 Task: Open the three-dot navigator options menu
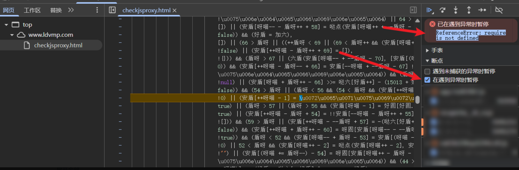(x=97, y=10)
